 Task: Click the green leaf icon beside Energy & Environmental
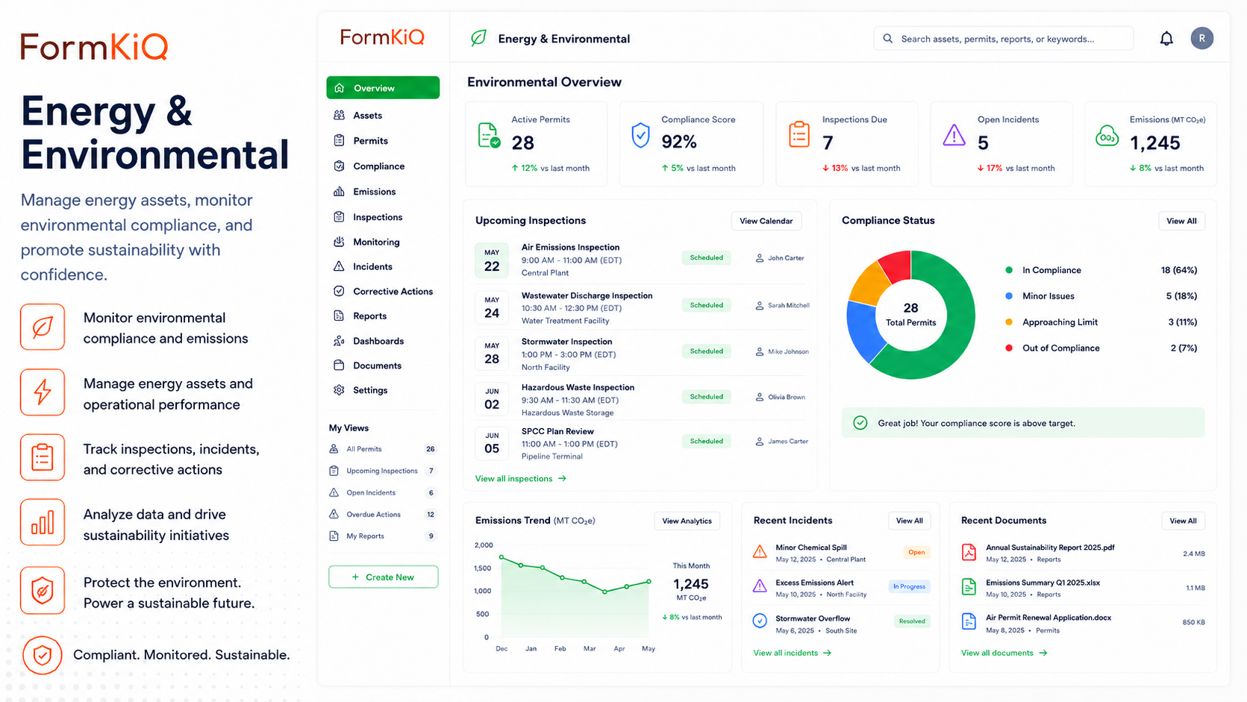pyautogui.click(x=478, y=38)
